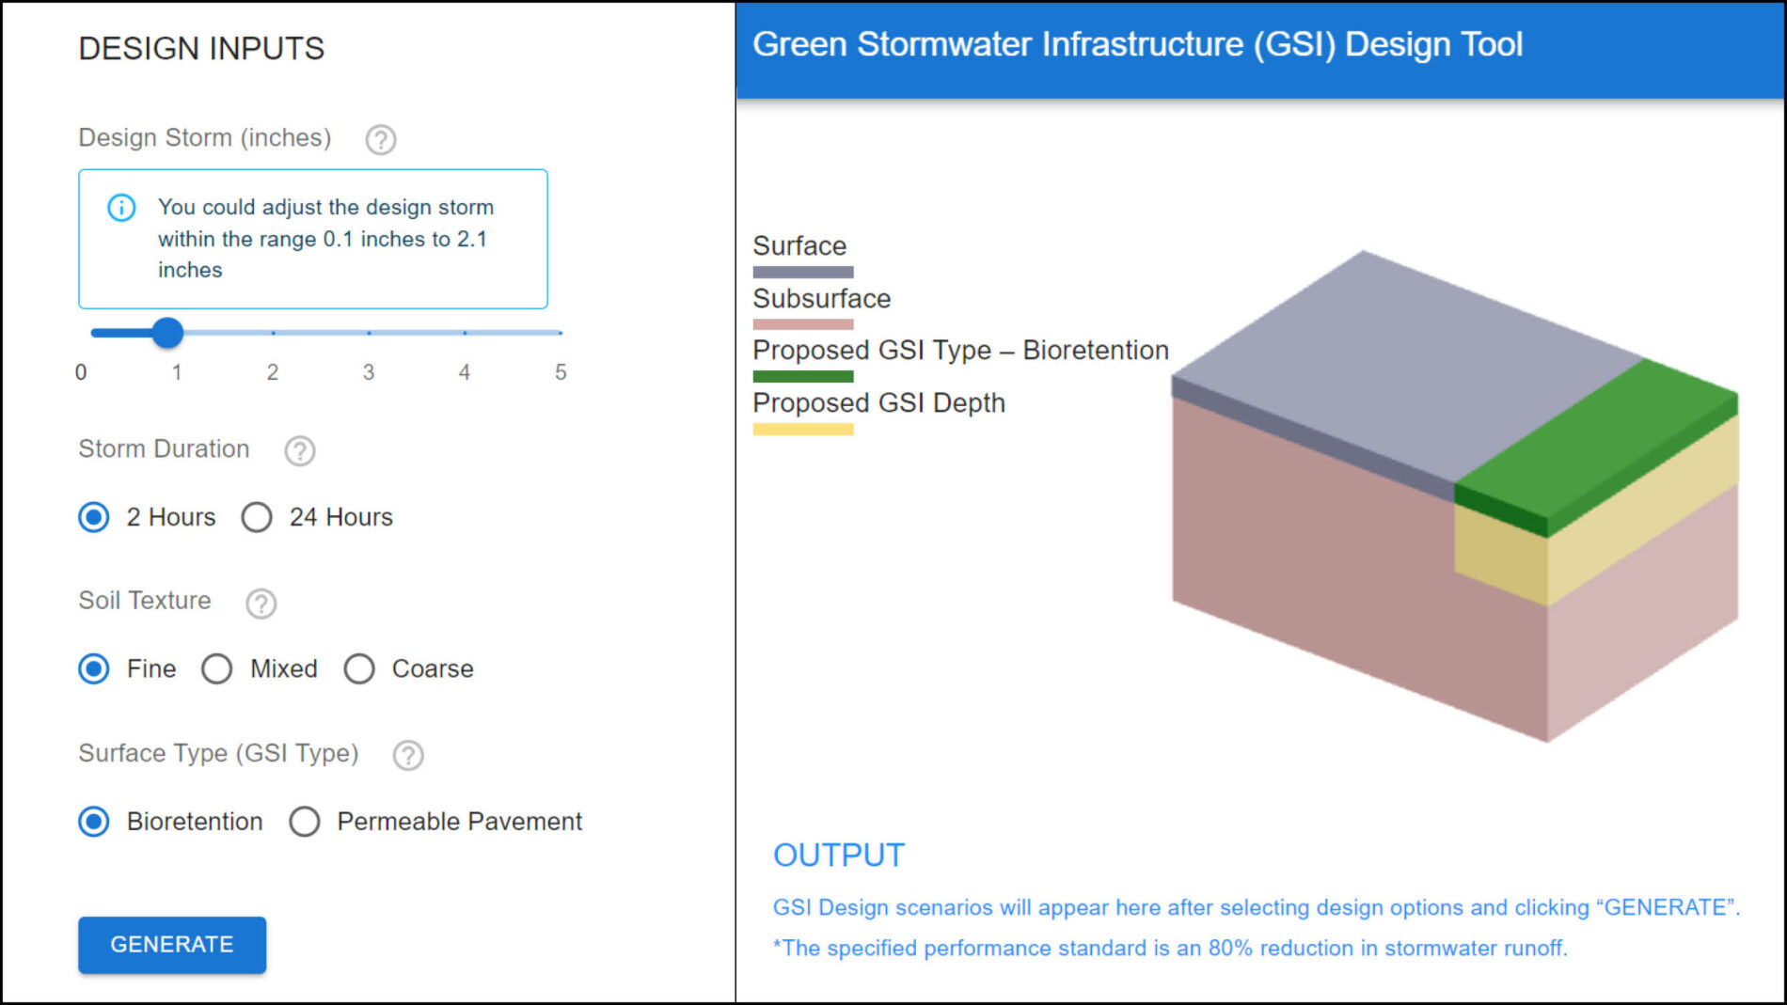Select Fine soil texture option

tap(94, 669)
